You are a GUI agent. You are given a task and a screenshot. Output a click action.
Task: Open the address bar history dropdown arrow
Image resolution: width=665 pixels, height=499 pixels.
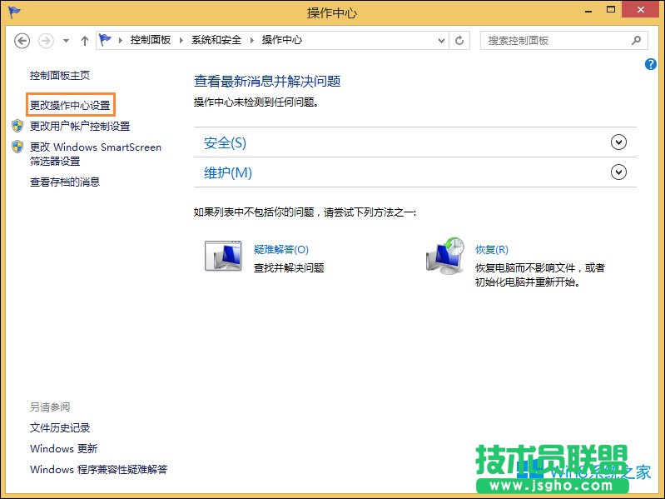(x=440, y=40)
